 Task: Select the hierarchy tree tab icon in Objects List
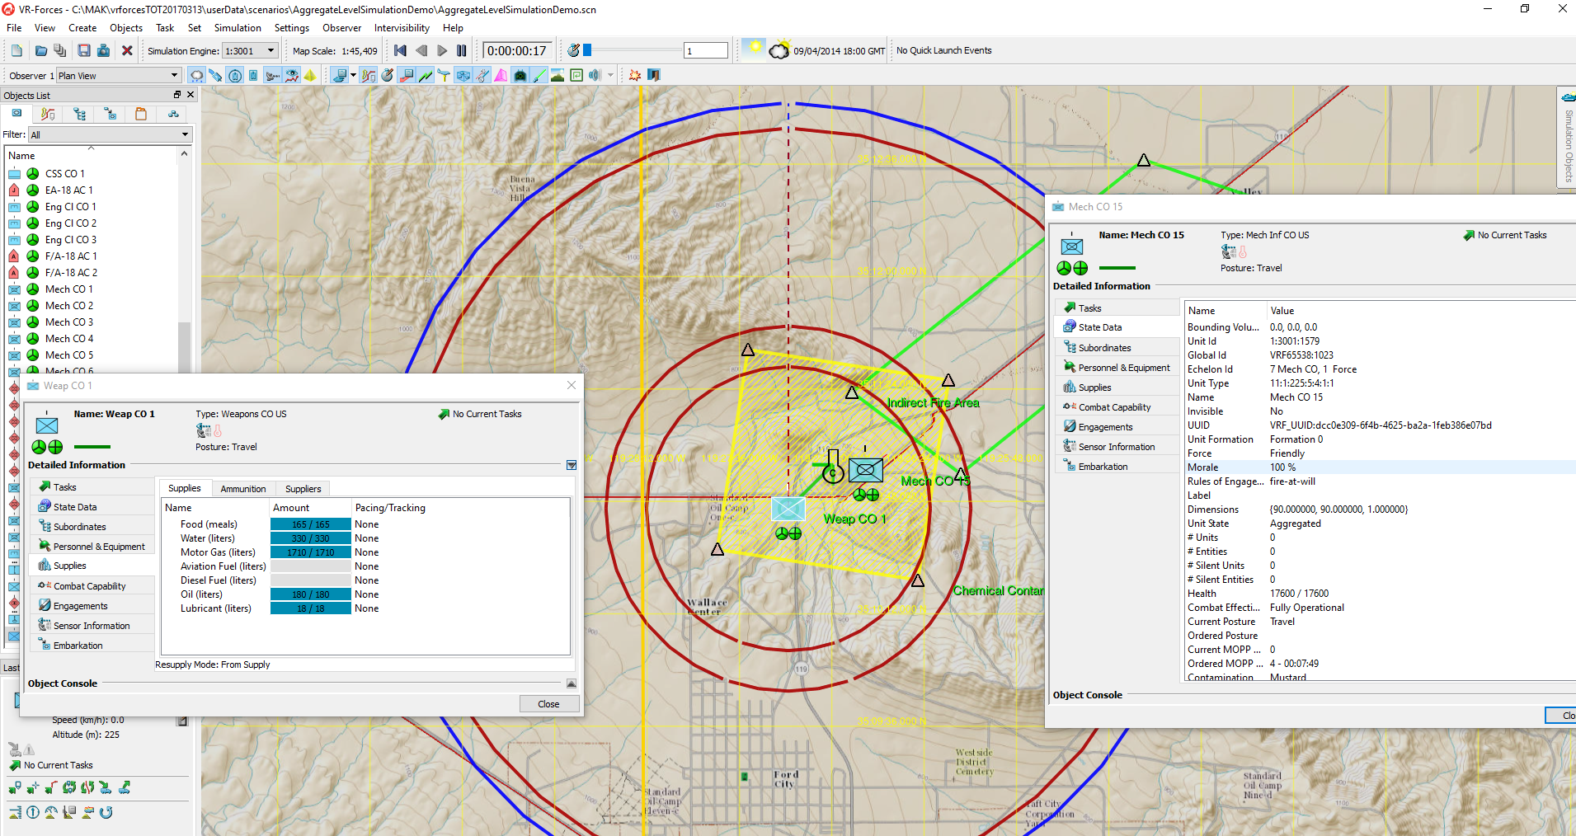click(x=79, y=114)
